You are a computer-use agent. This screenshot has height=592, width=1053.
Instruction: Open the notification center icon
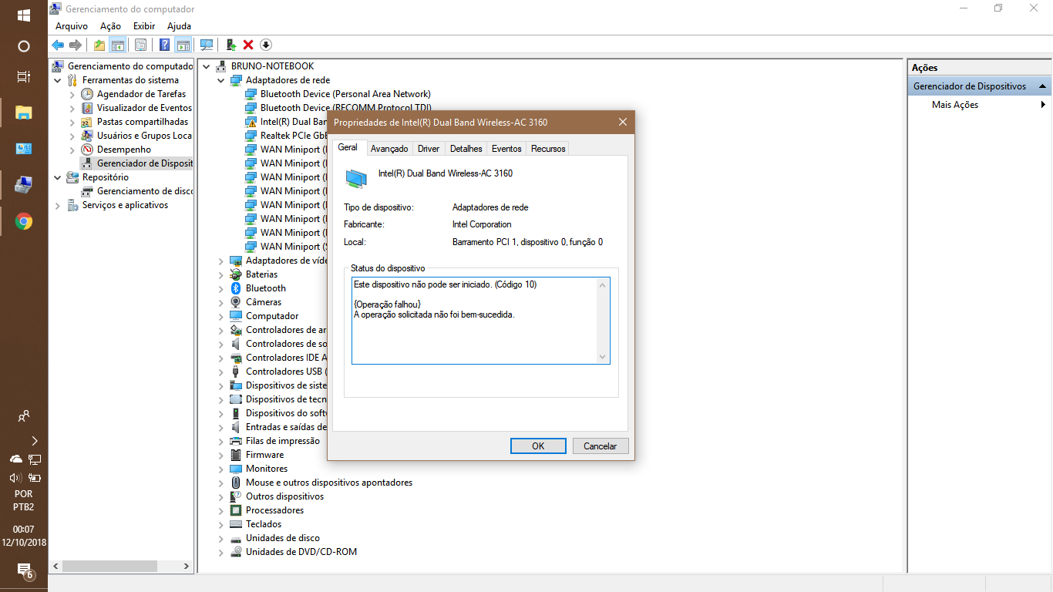click(x=25, y=571)
